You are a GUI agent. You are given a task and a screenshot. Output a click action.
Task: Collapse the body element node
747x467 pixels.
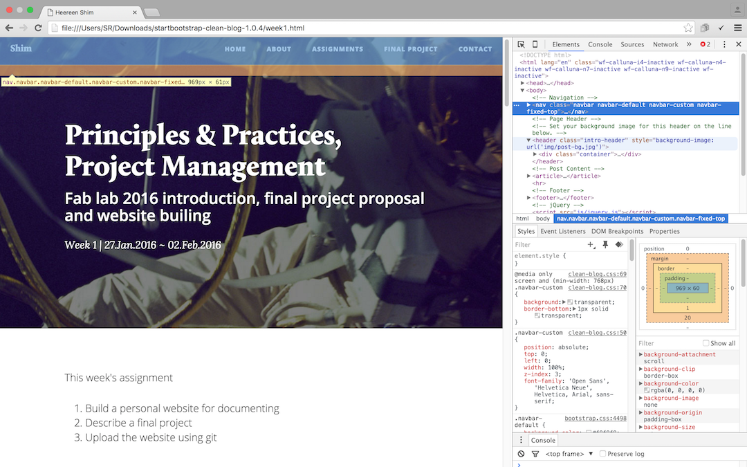point(523,90)
